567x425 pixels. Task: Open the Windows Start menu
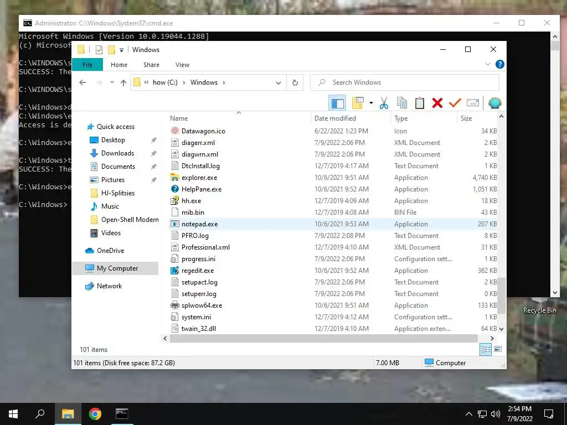tap(13, 414)
